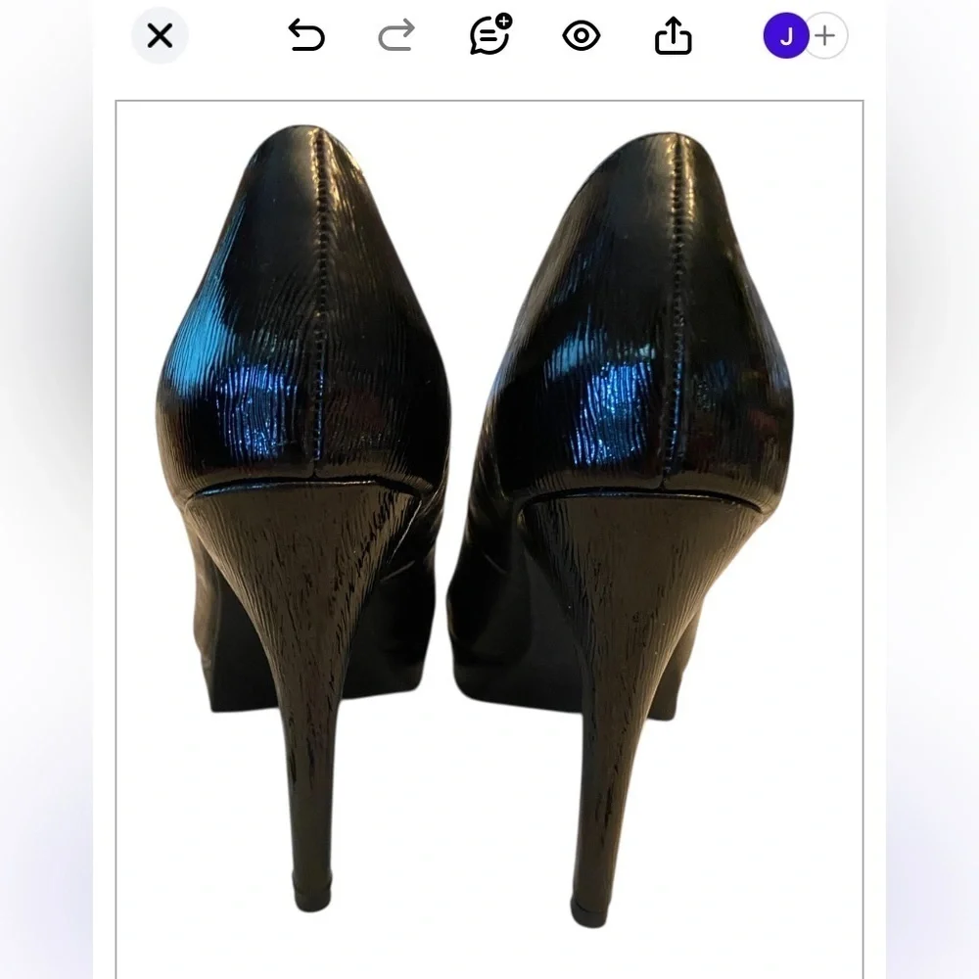The image size is (979, 979).
Task: Open the share/export menu
Action: pos(674,35)
